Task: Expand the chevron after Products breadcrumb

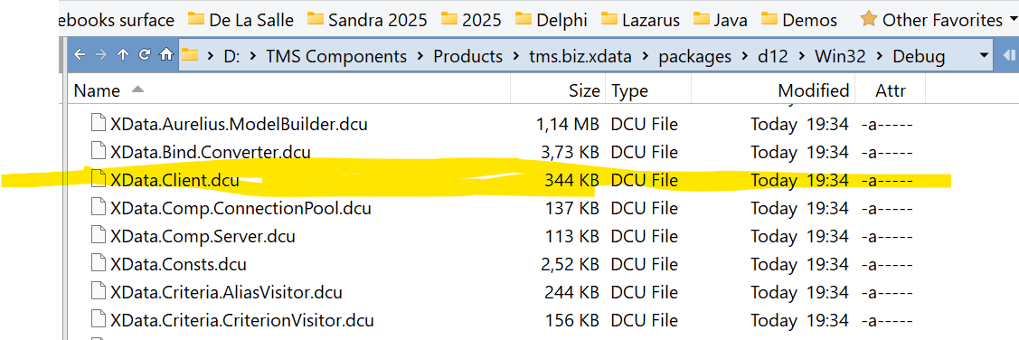Action: click(x=515, y=57)
